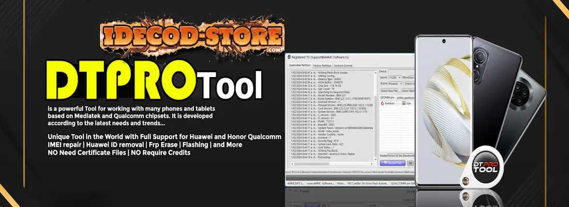Viewport: 569px width, 207px height.
Task: Open the Android General tab
Action: coord(343,66)
